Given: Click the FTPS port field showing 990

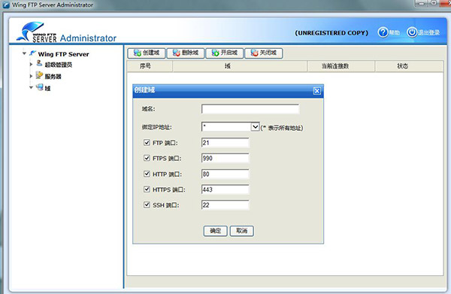Looking at the screenshot, I should pyautogui.click(x=225, y=158).
